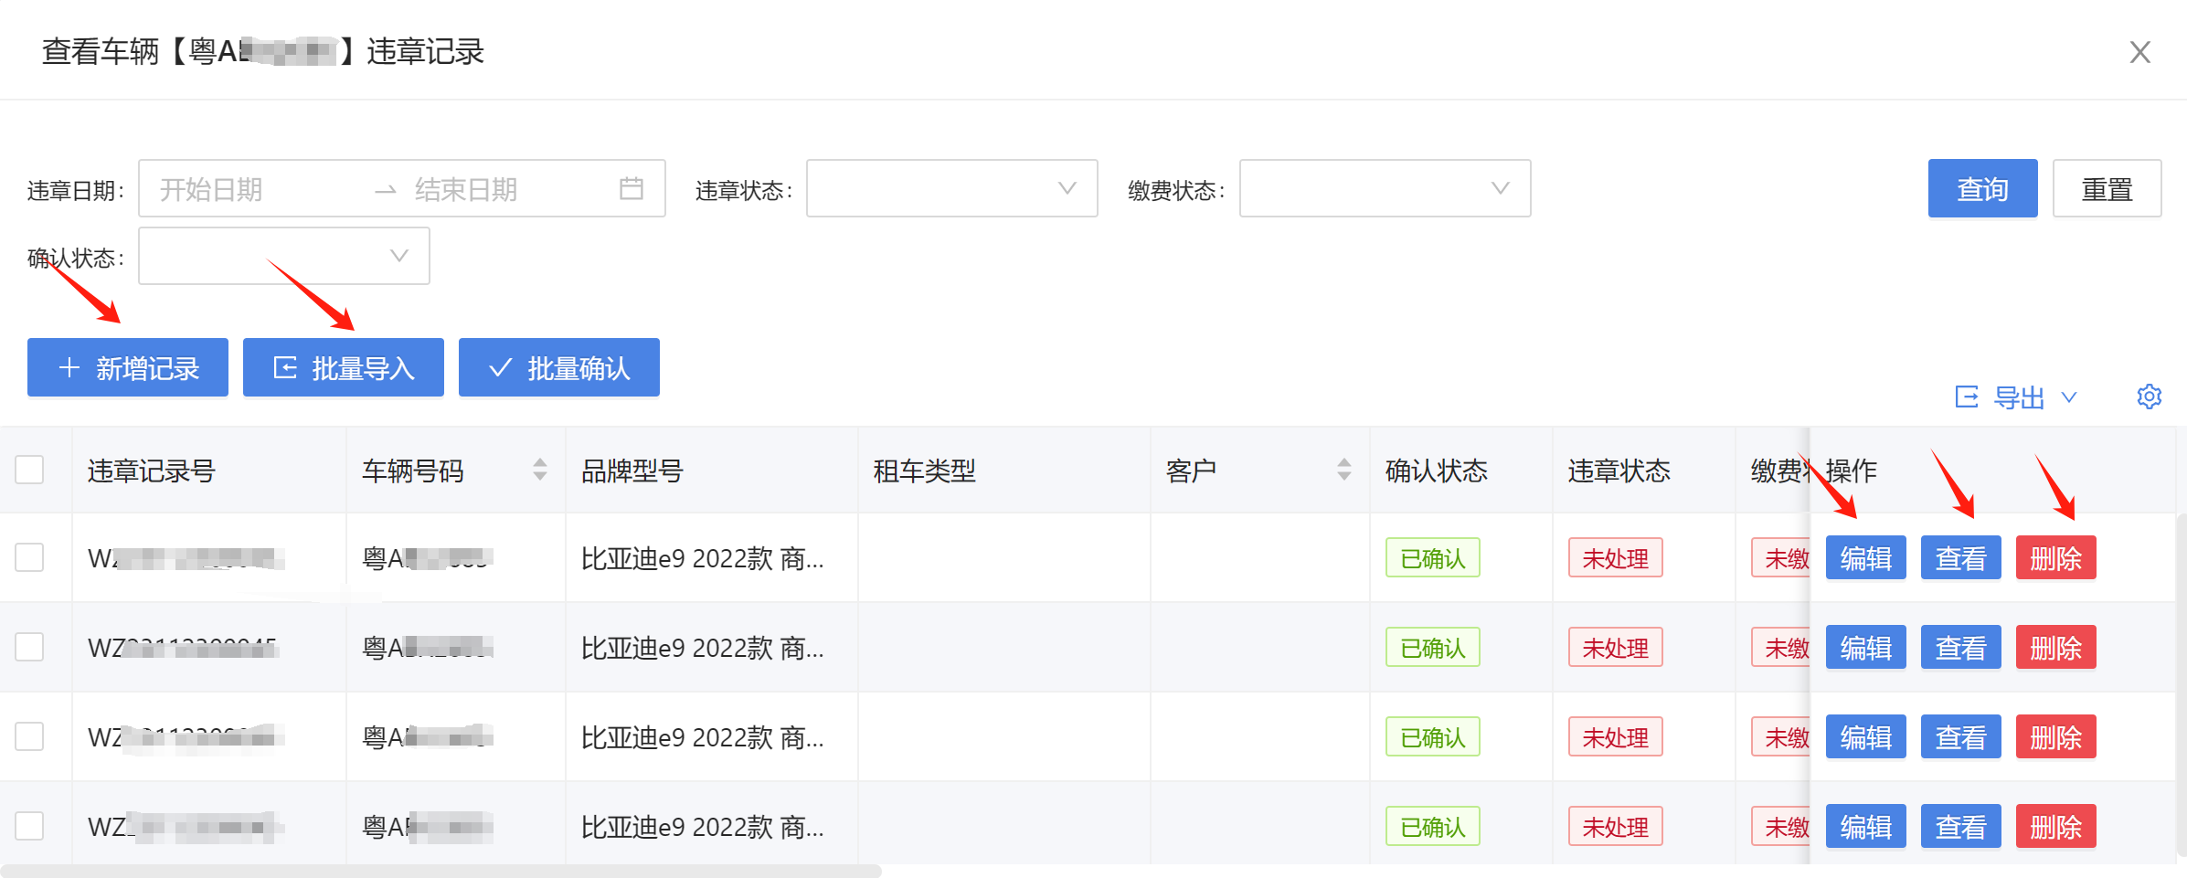Image resolution: width=2187 pixels, height=878 pixels.
Task: Close the violation records dialog
Action: (2139, 52)
